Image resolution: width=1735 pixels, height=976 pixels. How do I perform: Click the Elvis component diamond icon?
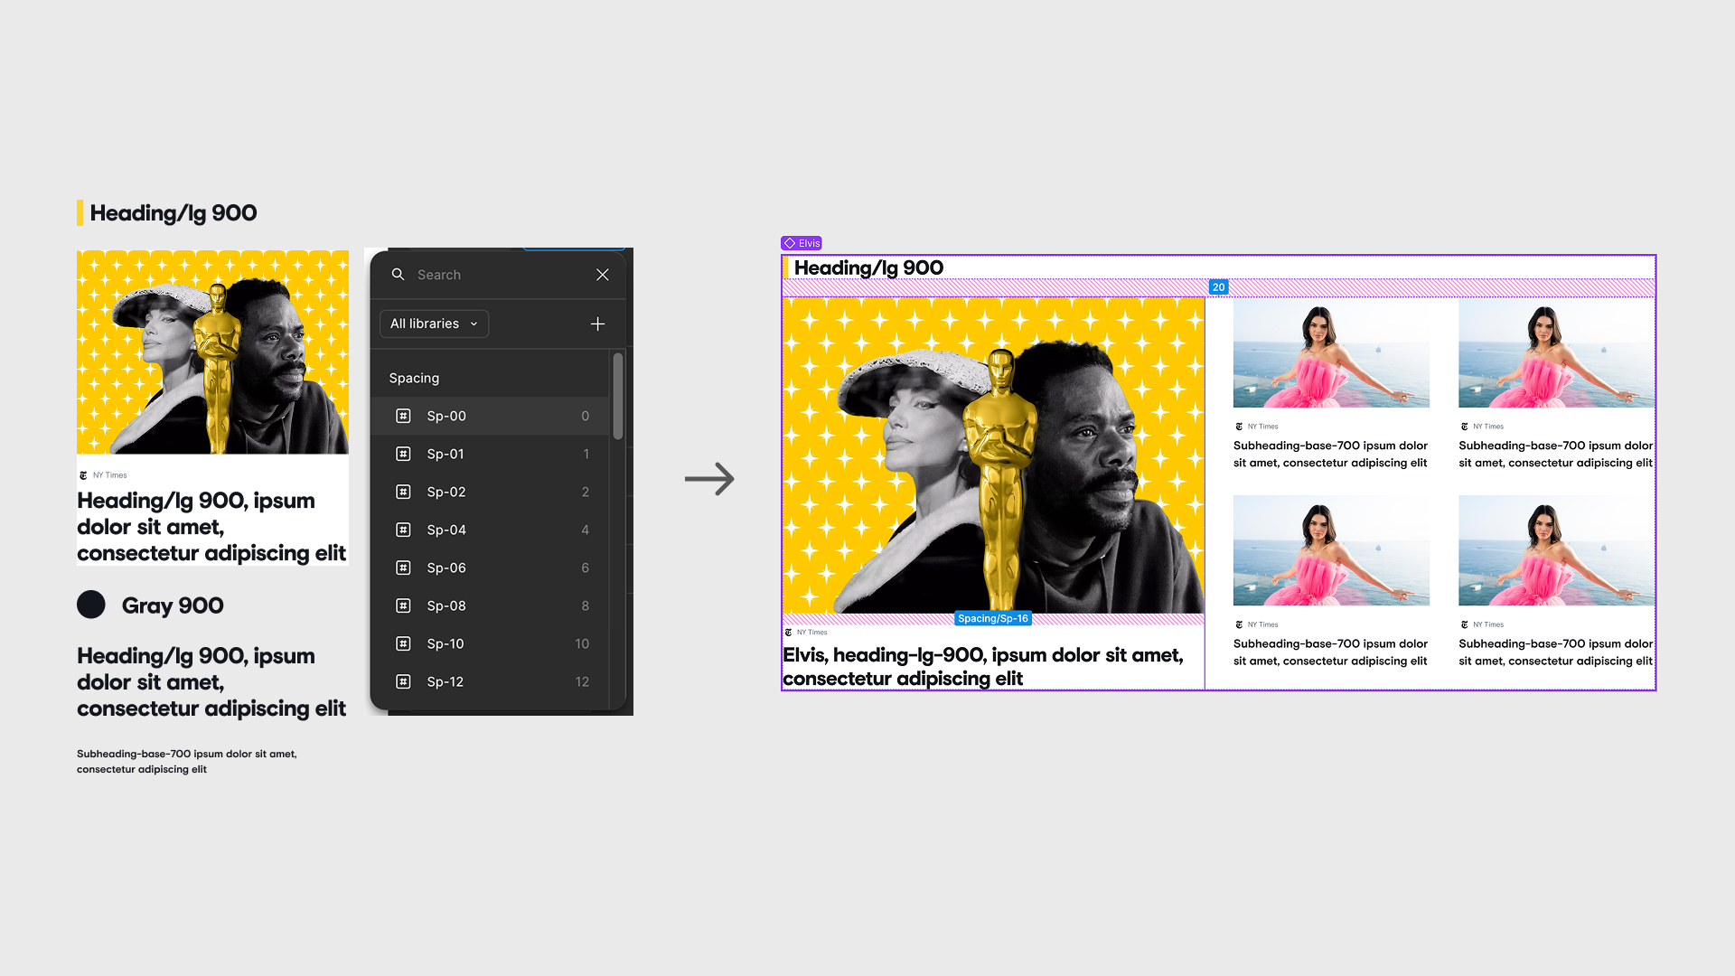tap(790, 243)
